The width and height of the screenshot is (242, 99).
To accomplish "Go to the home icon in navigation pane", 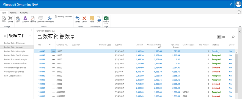I will tap(5, 36).
